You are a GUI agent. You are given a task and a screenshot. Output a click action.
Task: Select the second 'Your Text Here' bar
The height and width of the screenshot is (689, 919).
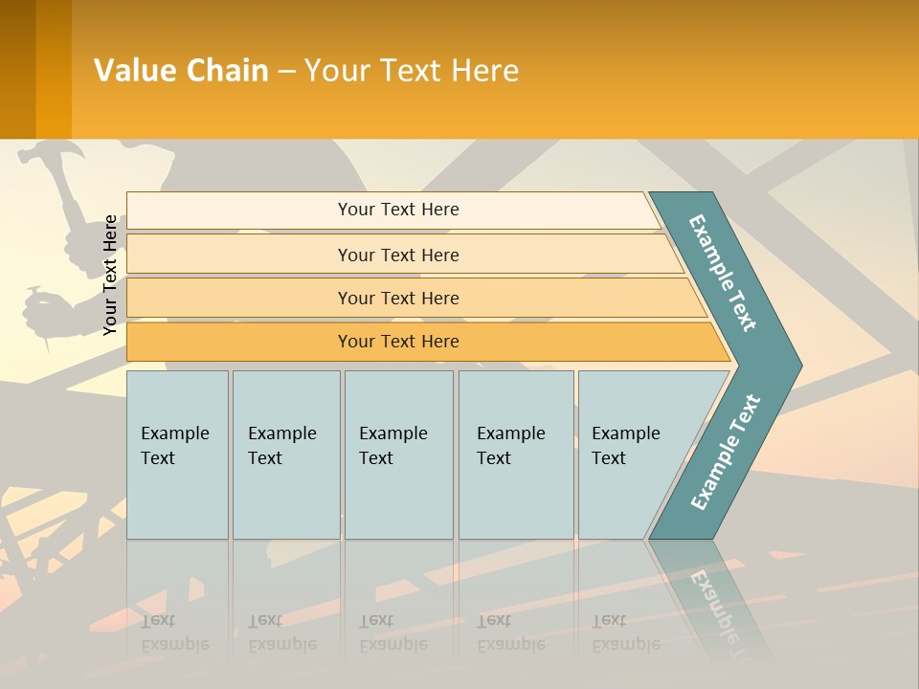405,254
